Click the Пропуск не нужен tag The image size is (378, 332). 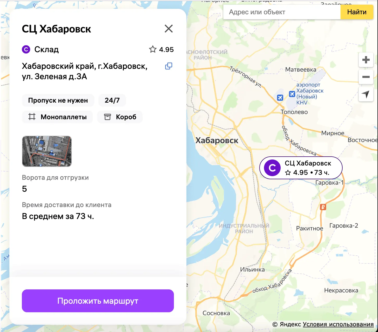pos(58,100)
